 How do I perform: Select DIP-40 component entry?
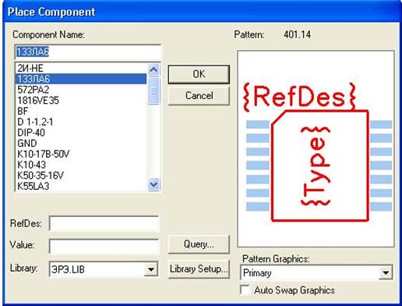coord(81,133)
